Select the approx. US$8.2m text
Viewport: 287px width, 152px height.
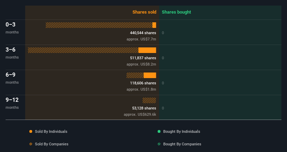click(x=141, y=64)
